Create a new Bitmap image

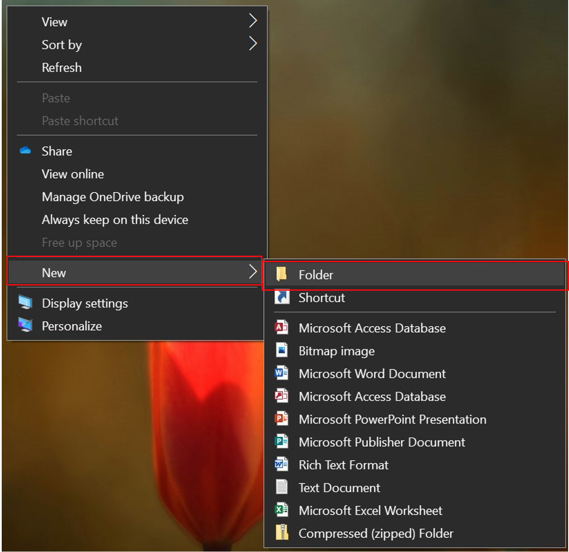pos(414,351)
